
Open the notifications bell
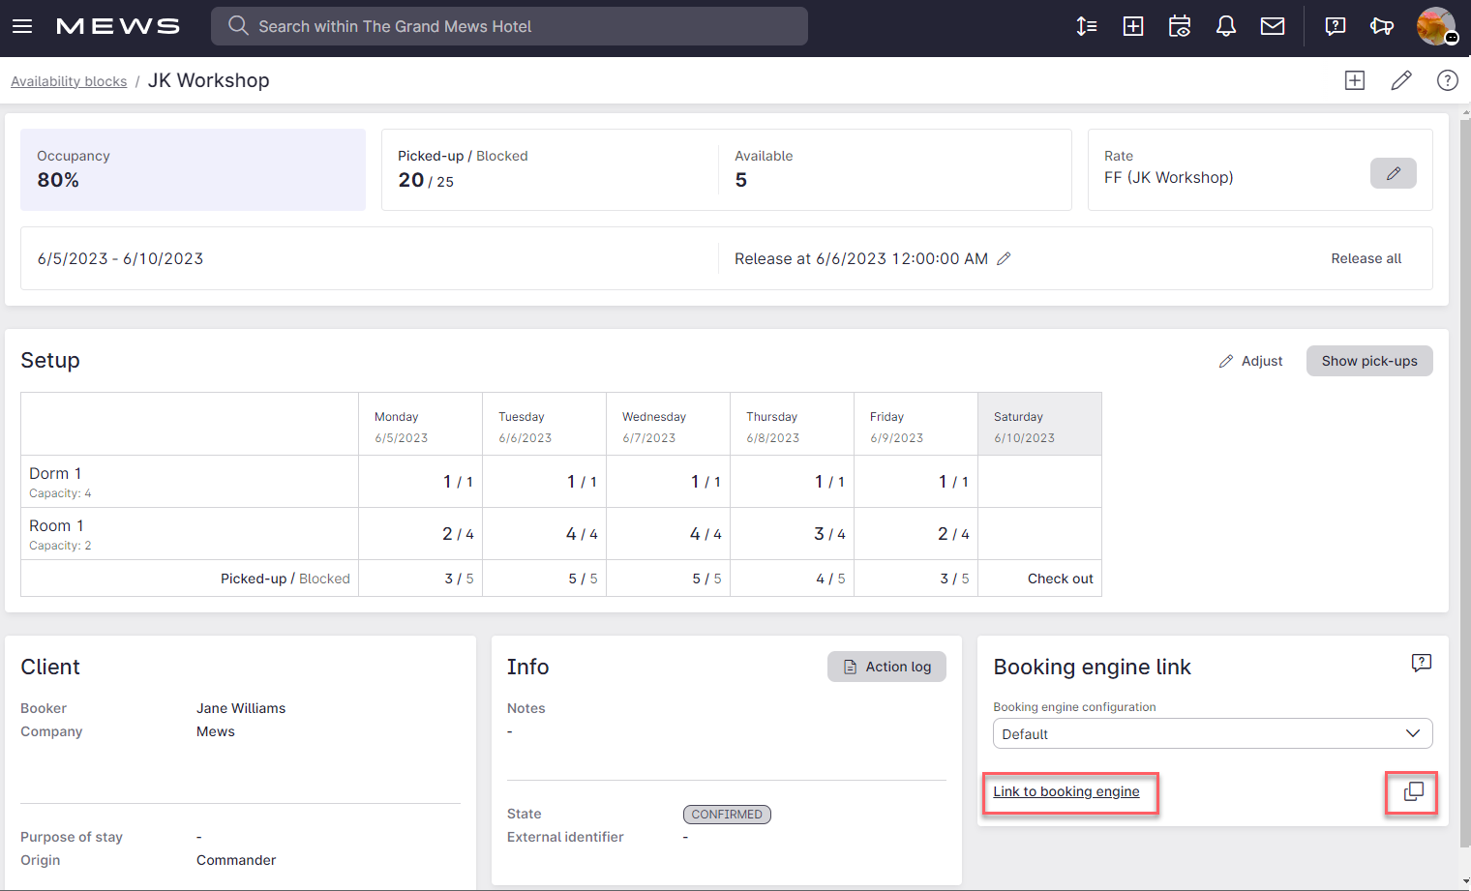tap(1226, 26)
